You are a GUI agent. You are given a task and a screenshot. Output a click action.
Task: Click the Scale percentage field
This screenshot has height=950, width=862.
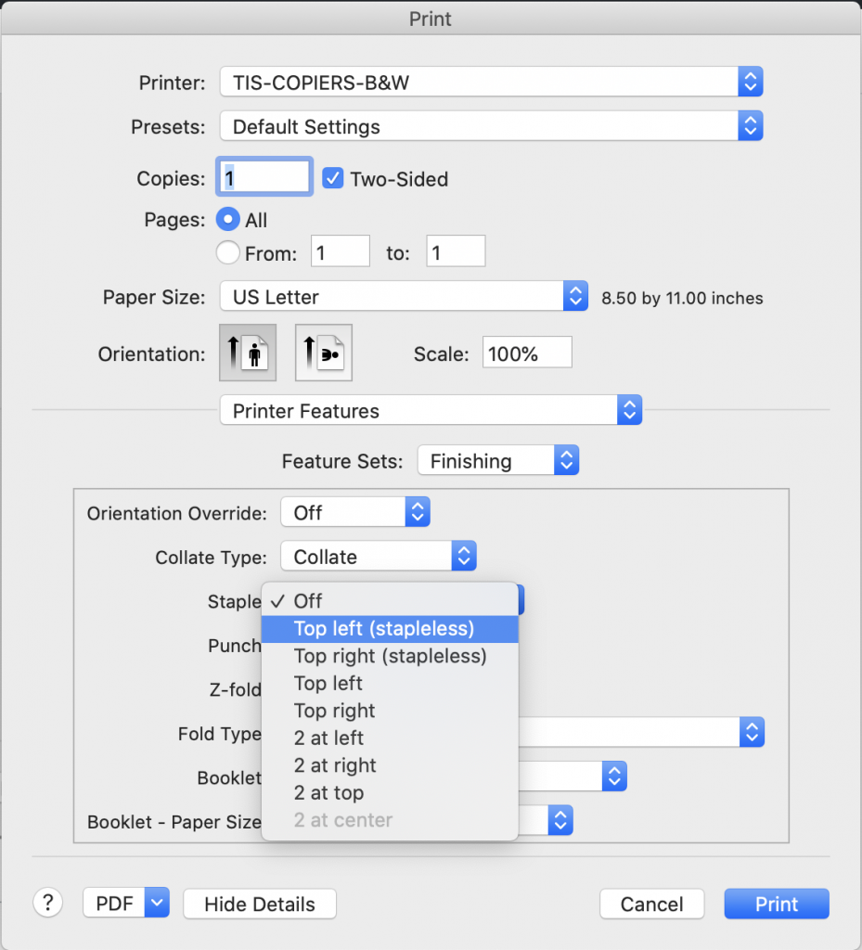pos(526,353)
